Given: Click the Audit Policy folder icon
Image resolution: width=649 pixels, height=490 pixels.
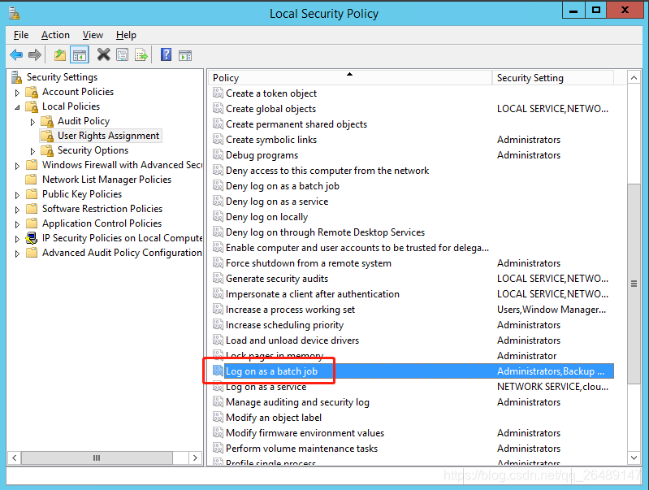Looking at the screenshot, I should tap(47, 121).
